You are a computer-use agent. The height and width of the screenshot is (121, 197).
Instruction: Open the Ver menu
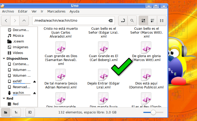point(34,11)
